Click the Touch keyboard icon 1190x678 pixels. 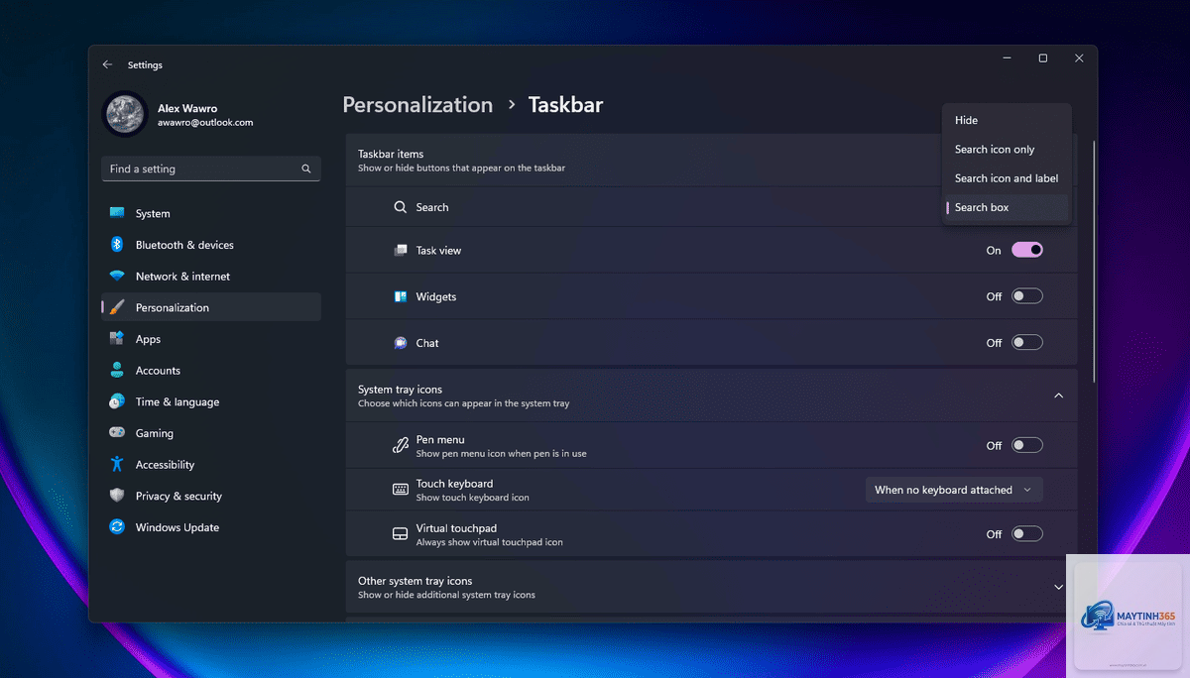[401, 490]
